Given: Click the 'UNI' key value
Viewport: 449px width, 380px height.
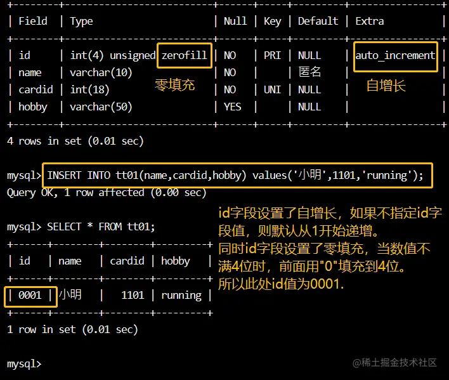Looking at the screenshot, I should [272, 90].
